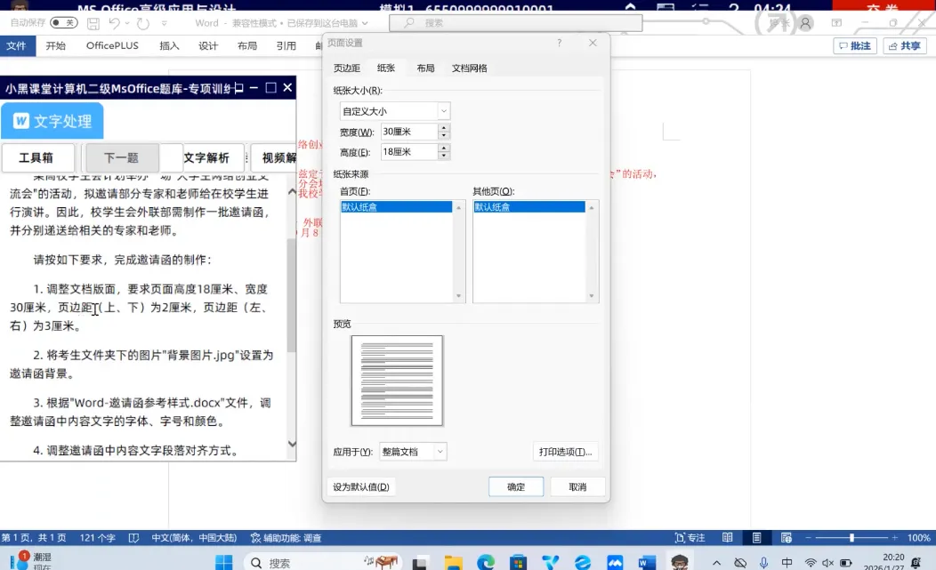Screen dimensions: 936x570
Task: Open the 插入 ribbon tab
Action: pyautogui.click(x=169, y=46)
